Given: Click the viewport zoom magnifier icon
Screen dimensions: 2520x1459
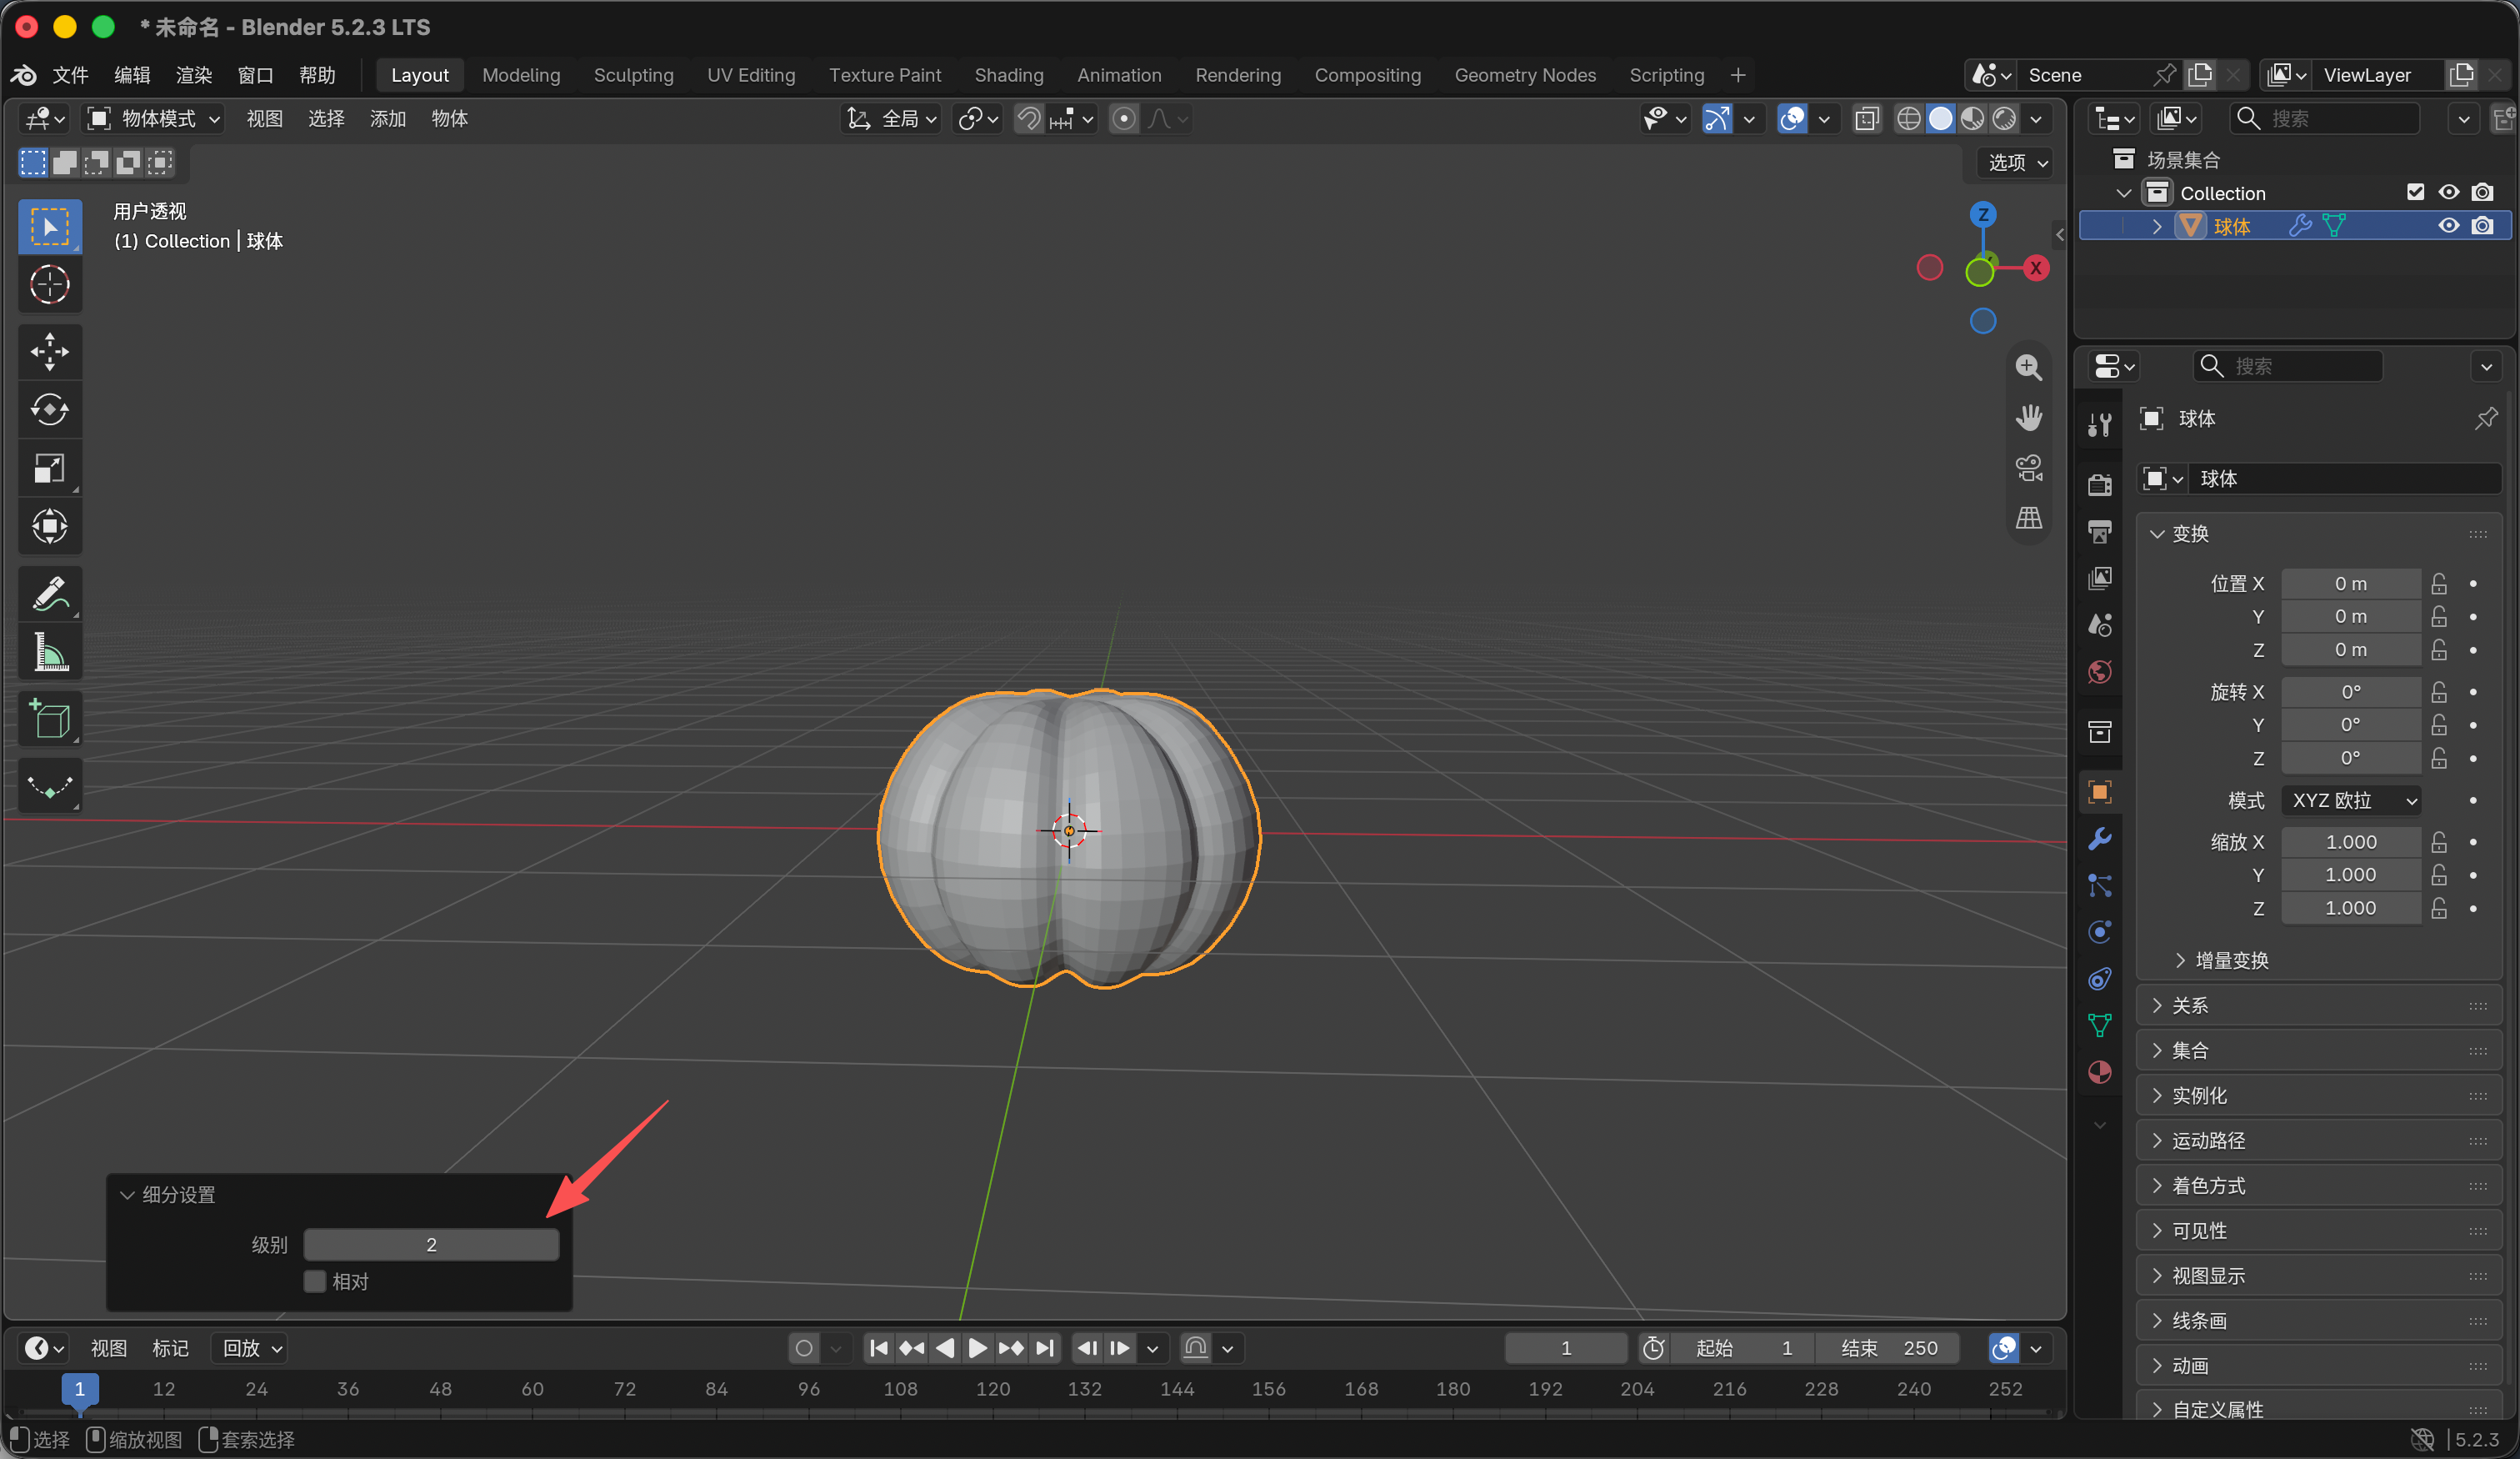Looking at the screenshot, I should tap(2028, 368).
